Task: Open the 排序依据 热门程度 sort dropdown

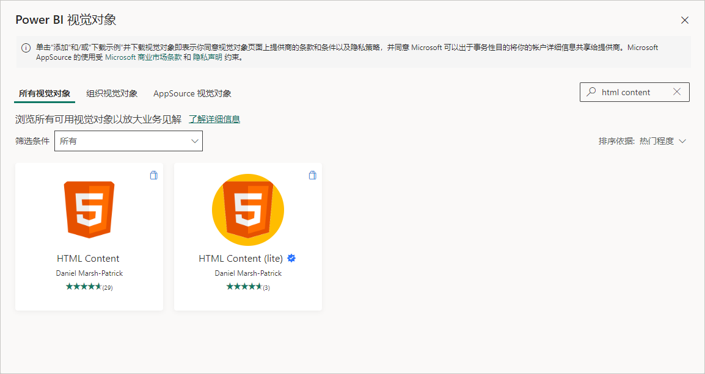Action: pyautogui.click(x=642, y=141)
